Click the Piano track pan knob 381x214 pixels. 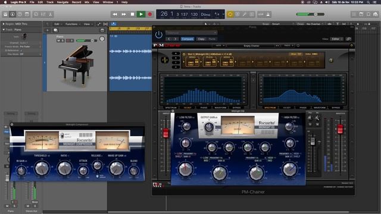pyautogui.click(x=102, y=39)
